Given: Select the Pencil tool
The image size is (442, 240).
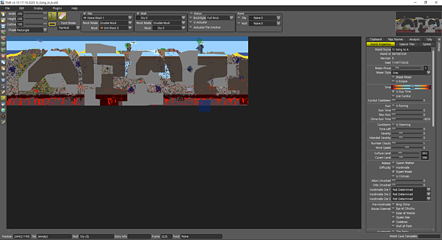Looking at the screenshot, I should pyautogui.click(x=3, y=92).
